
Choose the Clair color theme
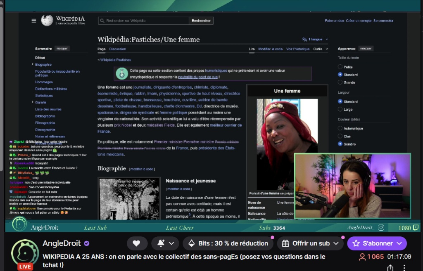[340, 136]
